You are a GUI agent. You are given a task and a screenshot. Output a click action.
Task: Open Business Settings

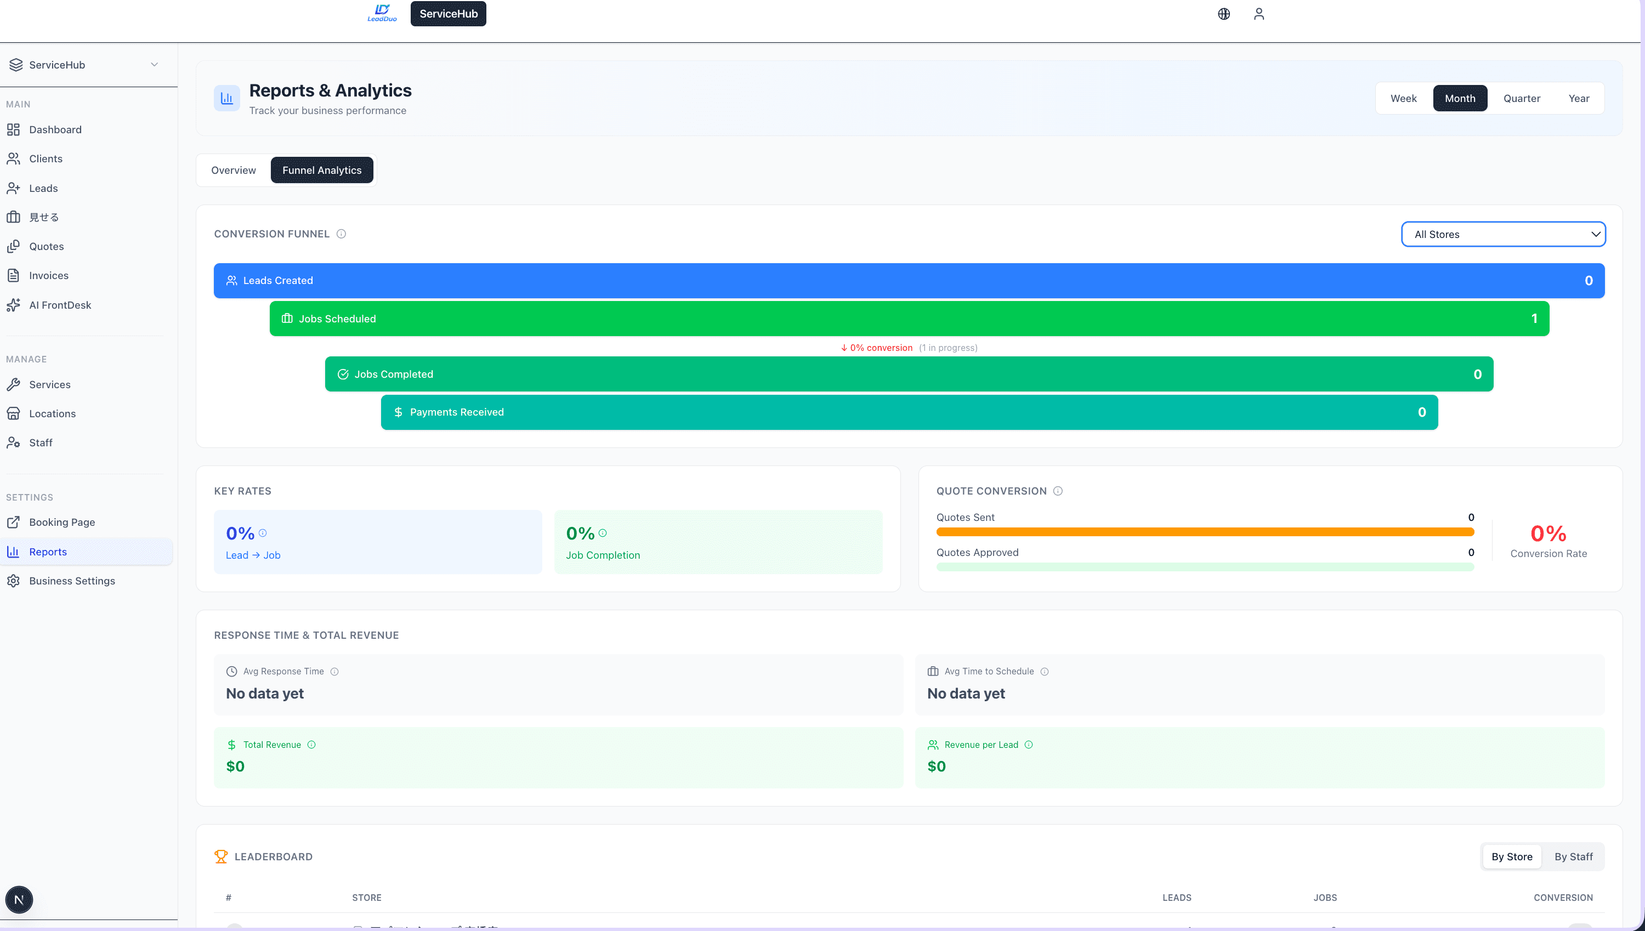(x=72, y=581)
